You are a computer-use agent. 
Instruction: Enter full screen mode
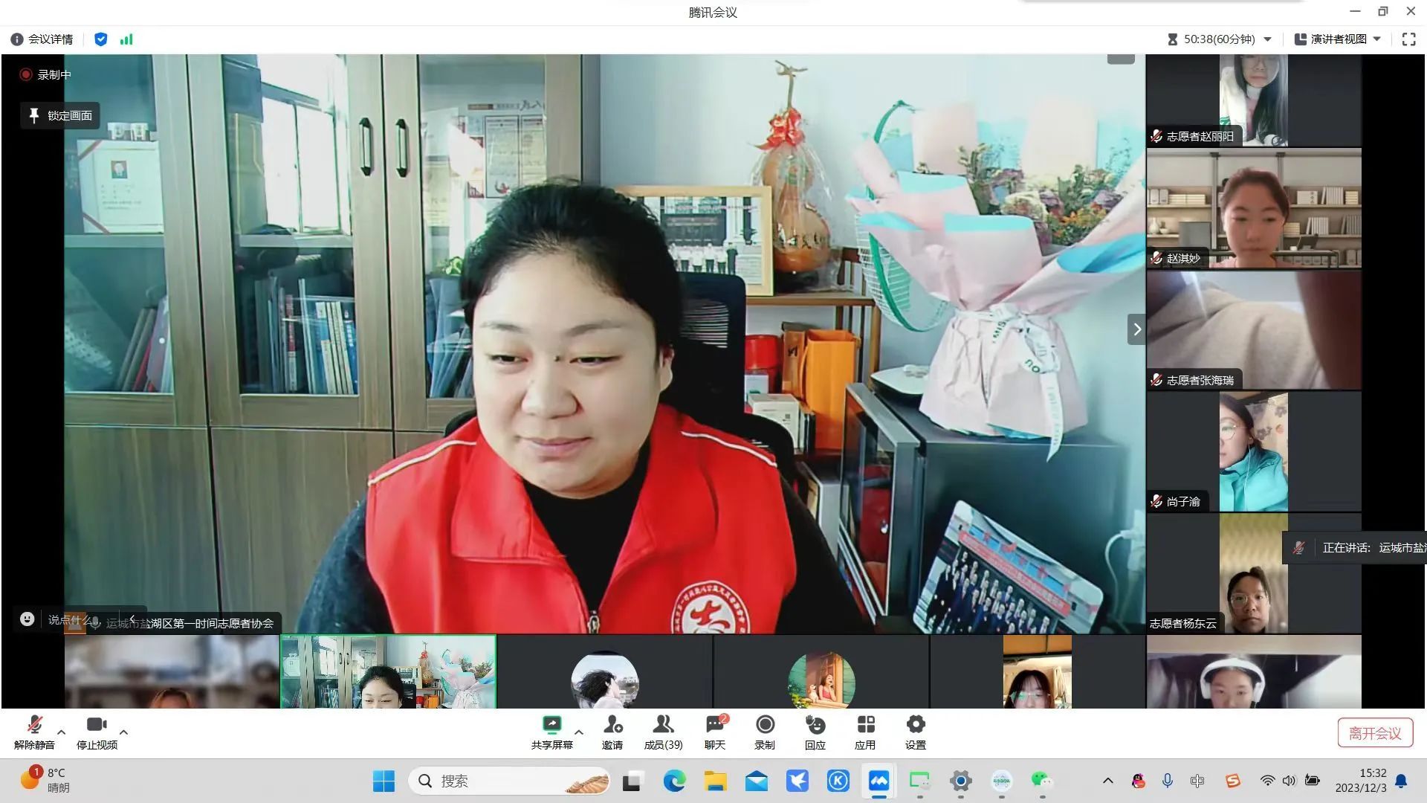click(x=1408, y=39)
